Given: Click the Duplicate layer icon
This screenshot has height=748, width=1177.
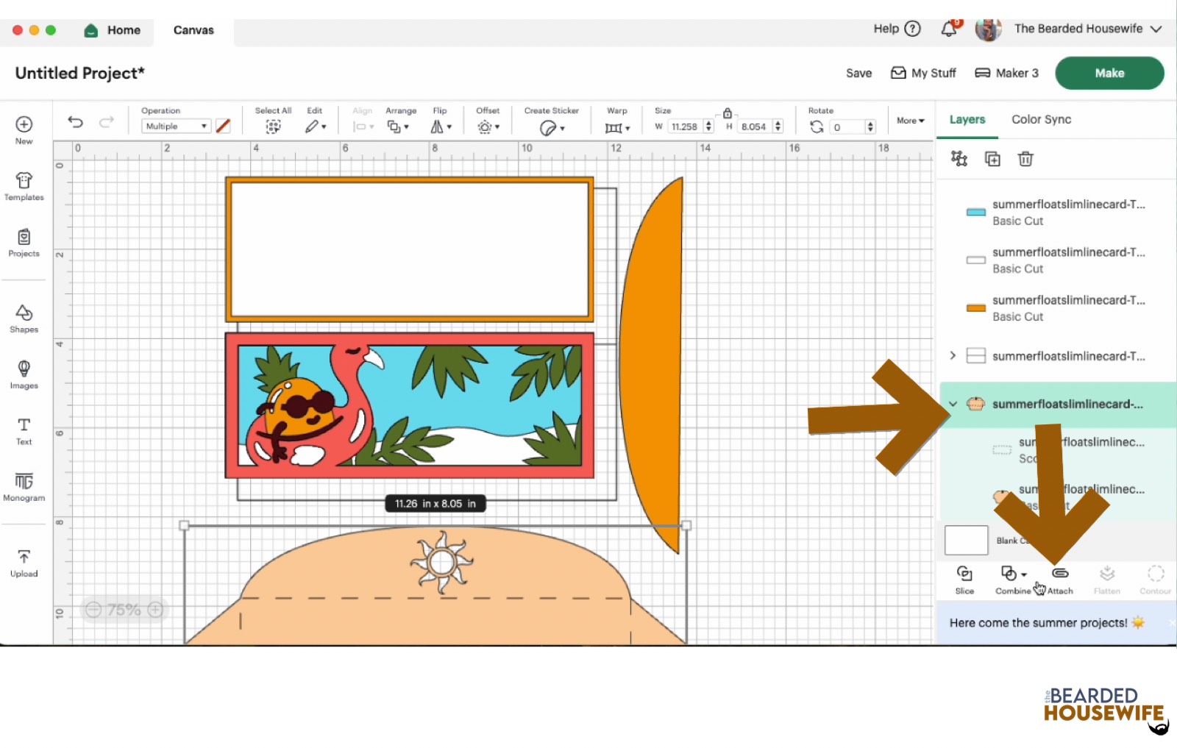Looking at the screenshot, I should point(992,158).
